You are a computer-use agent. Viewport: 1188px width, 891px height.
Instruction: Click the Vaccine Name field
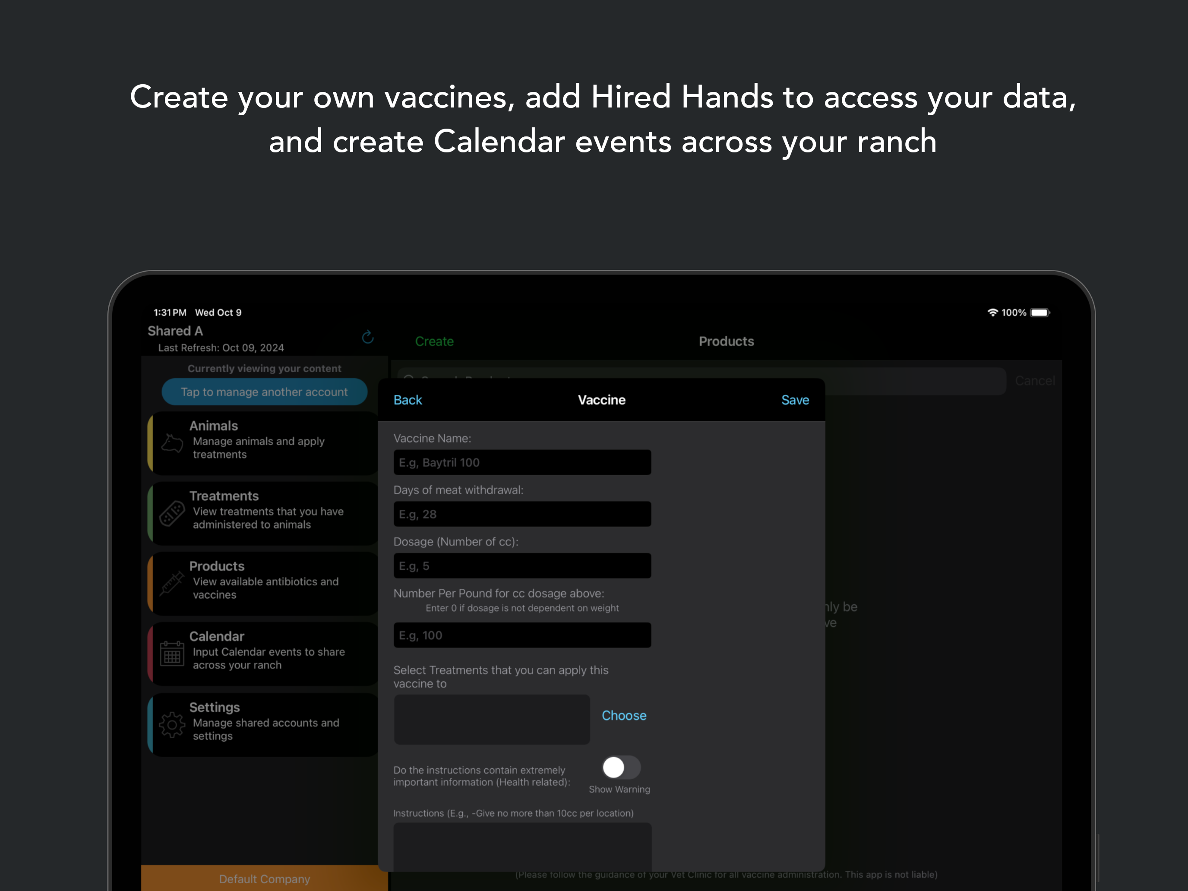[x=522, y=462]
